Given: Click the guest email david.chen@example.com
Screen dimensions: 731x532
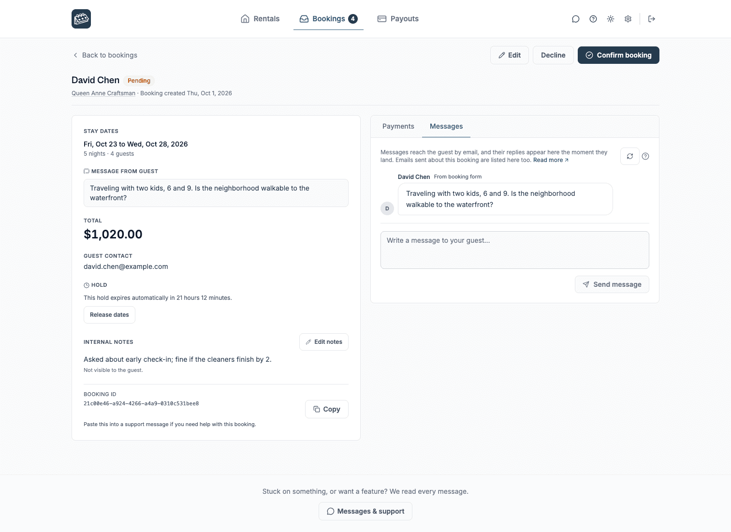Looking at the screenshot, I should click(126, 266).
